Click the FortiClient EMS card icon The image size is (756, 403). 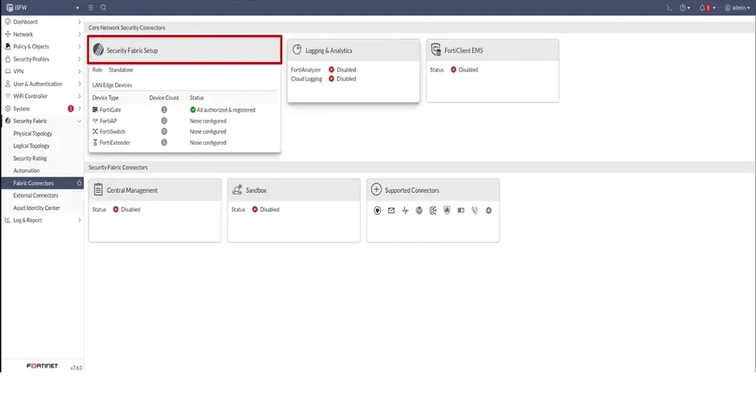point(436,49)
